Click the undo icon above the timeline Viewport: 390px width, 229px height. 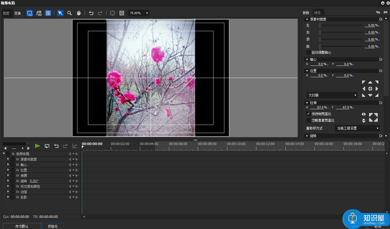coord(56,146)
